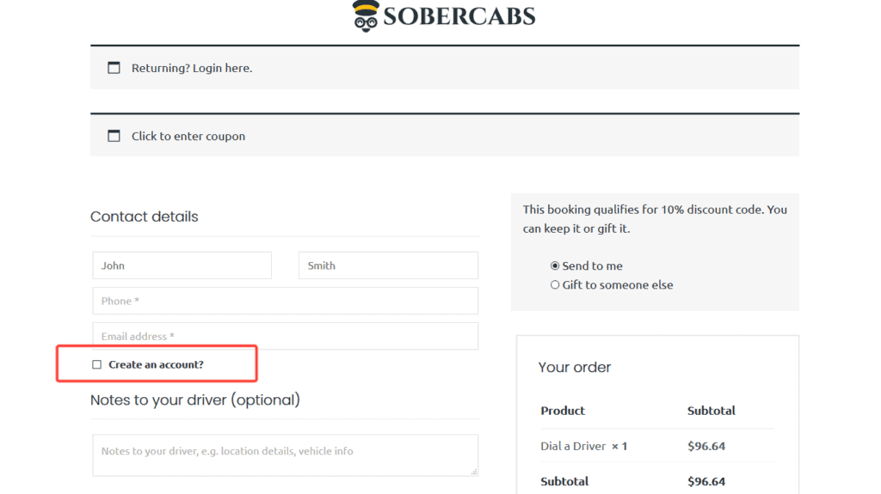Focus the Email address input field

(x=286, y=336)
